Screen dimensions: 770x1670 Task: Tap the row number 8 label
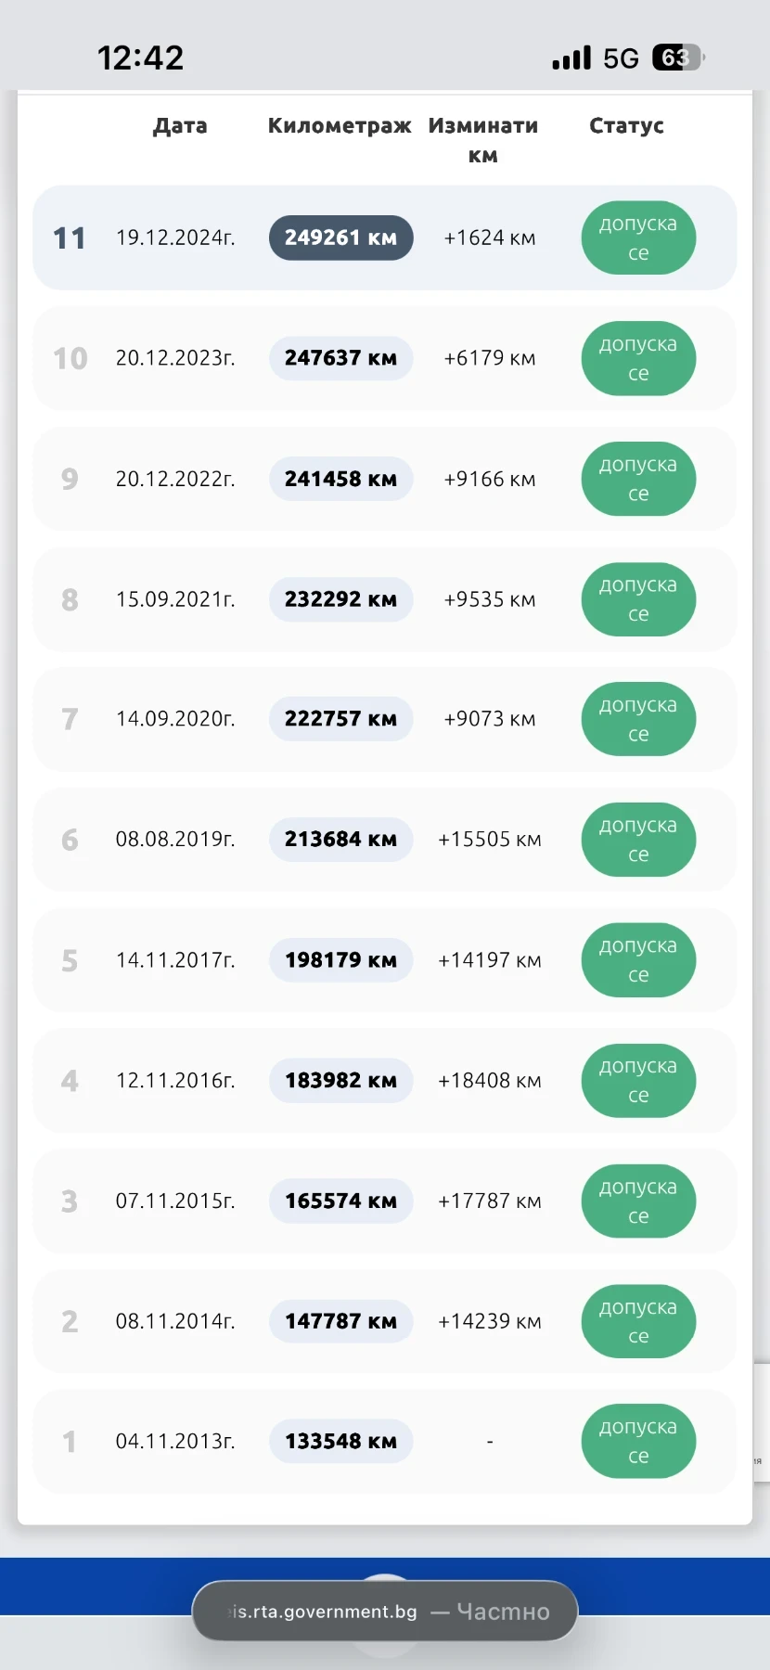(x=70, y=599)
